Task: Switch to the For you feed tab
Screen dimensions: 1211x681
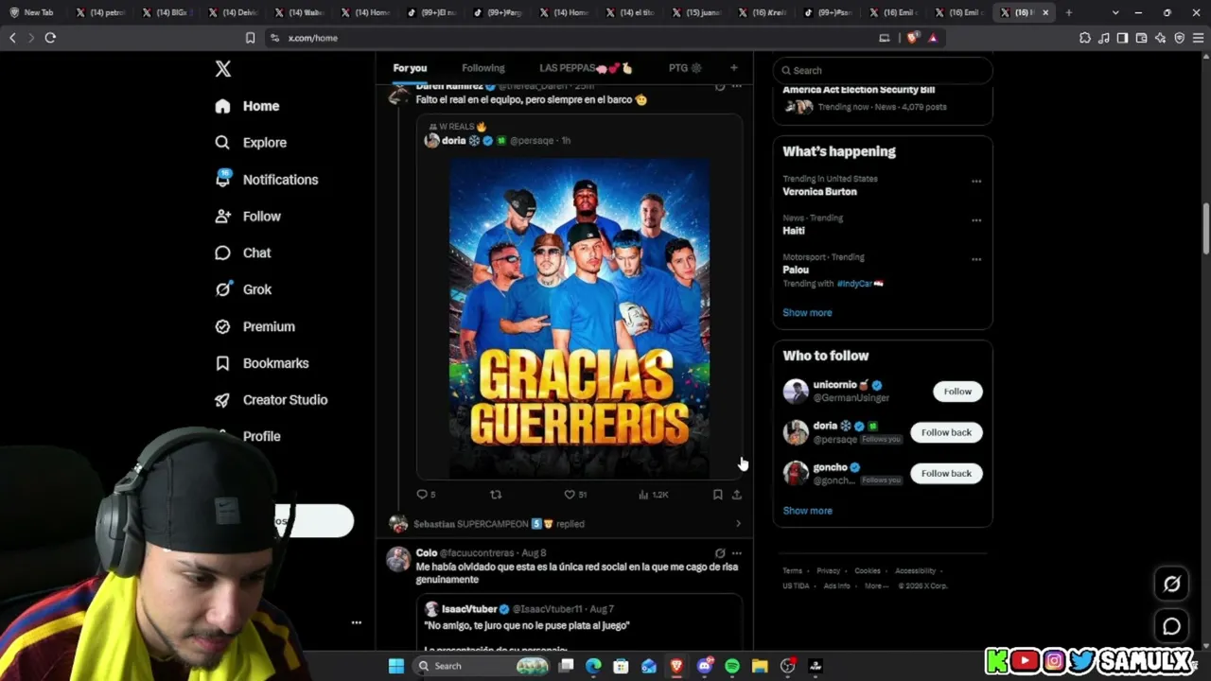Action: click(x=410, y=68)
